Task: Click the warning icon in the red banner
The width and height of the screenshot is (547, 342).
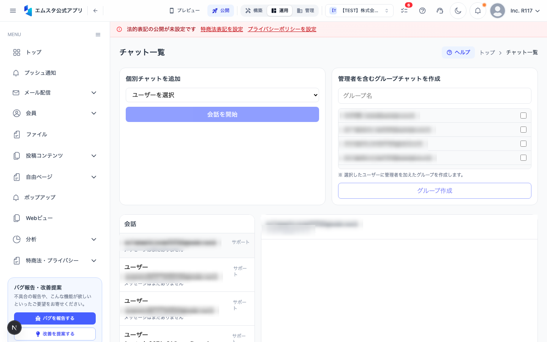Action: 119,29
